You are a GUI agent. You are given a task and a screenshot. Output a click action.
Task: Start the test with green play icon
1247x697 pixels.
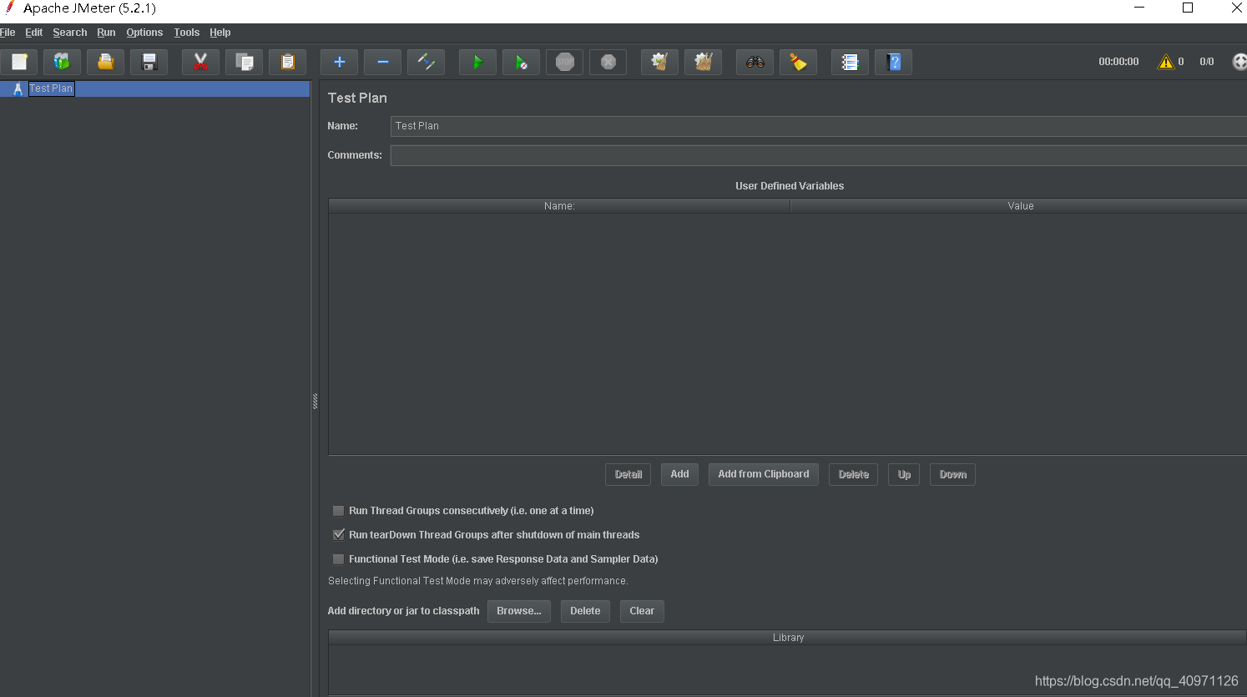478,62
